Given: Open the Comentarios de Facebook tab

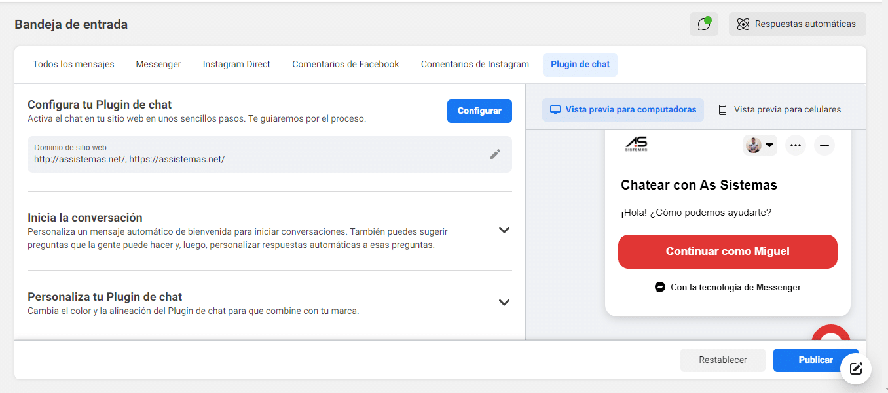Looking at the screenshot, I should click(x=346, y=65).
